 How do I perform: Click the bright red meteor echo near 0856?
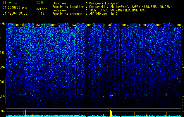coord(111,96)
